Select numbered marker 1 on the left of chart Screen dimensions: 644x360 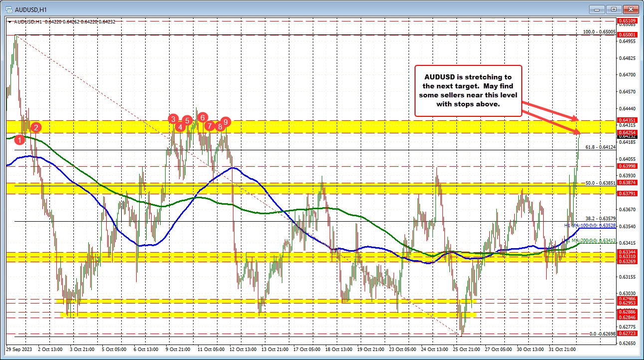click(x=20, y=140)
